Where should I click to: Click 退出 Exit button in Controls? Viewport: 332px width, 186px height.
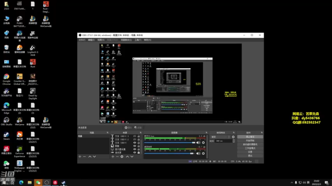[x=250, y=156]
